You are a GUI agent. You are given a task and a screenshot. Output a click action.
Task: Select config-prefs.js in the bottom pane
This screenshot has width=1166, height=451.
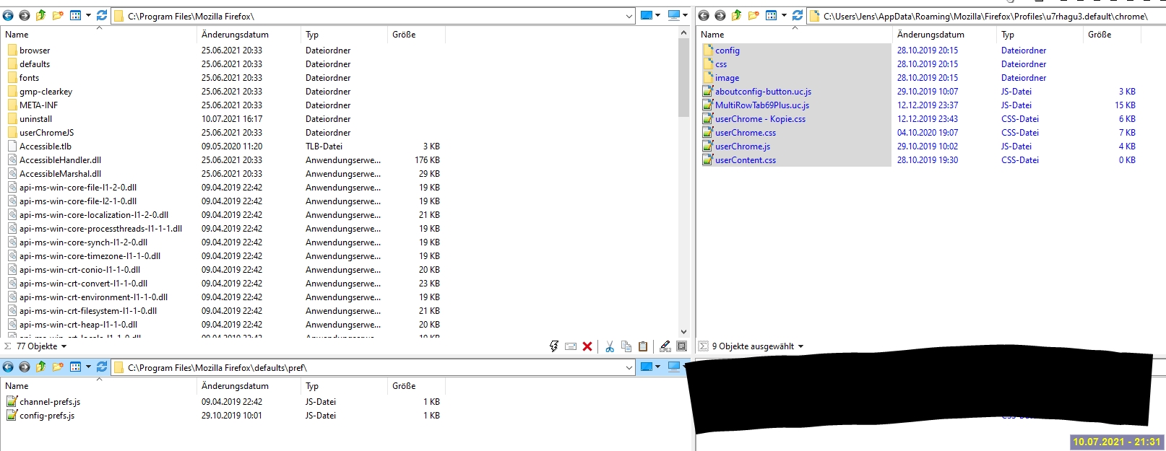click(x=47, y=416)
